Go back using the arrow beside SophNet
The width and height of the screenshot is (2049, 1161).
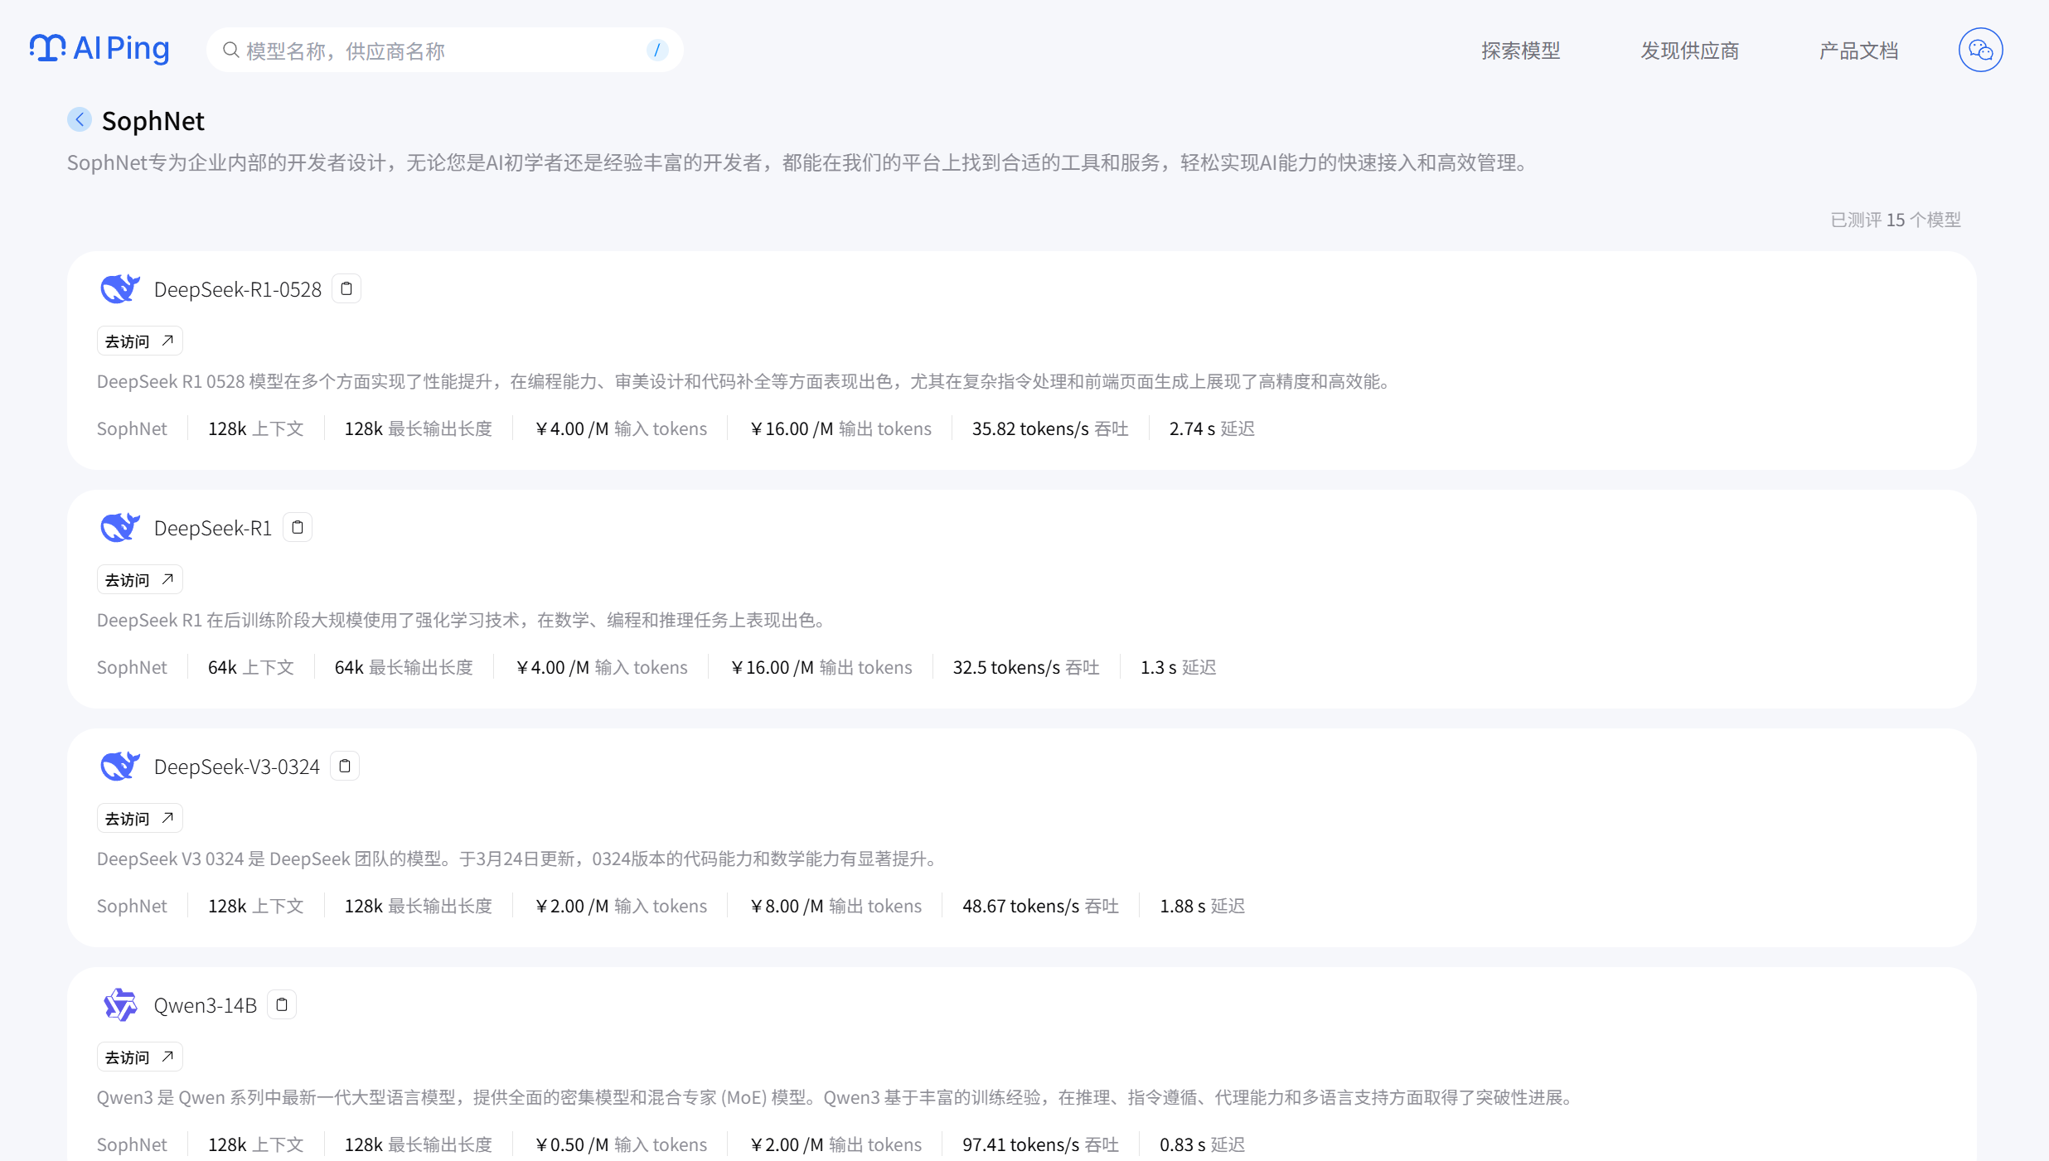click(80, 119)
